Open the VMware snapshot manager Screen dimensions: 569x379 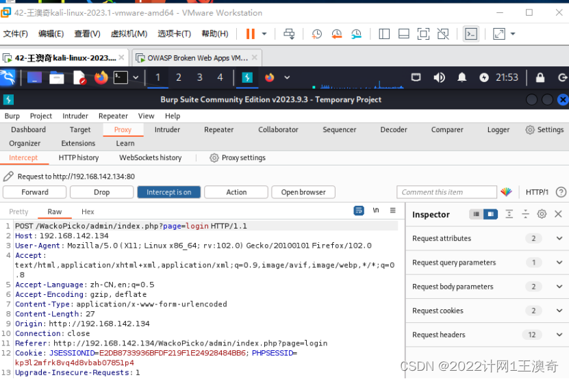(356, 34)
